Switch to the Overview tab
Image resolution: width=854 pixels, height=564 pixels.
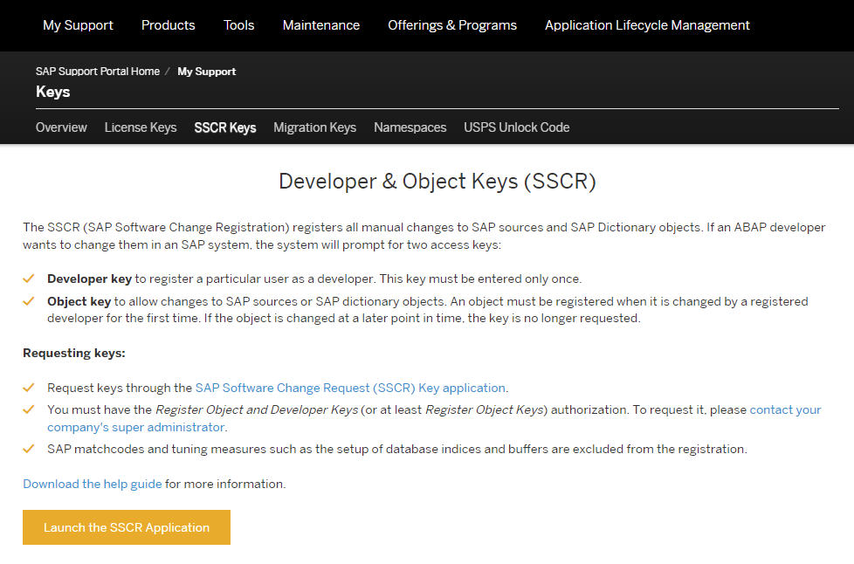coord(61,127)
